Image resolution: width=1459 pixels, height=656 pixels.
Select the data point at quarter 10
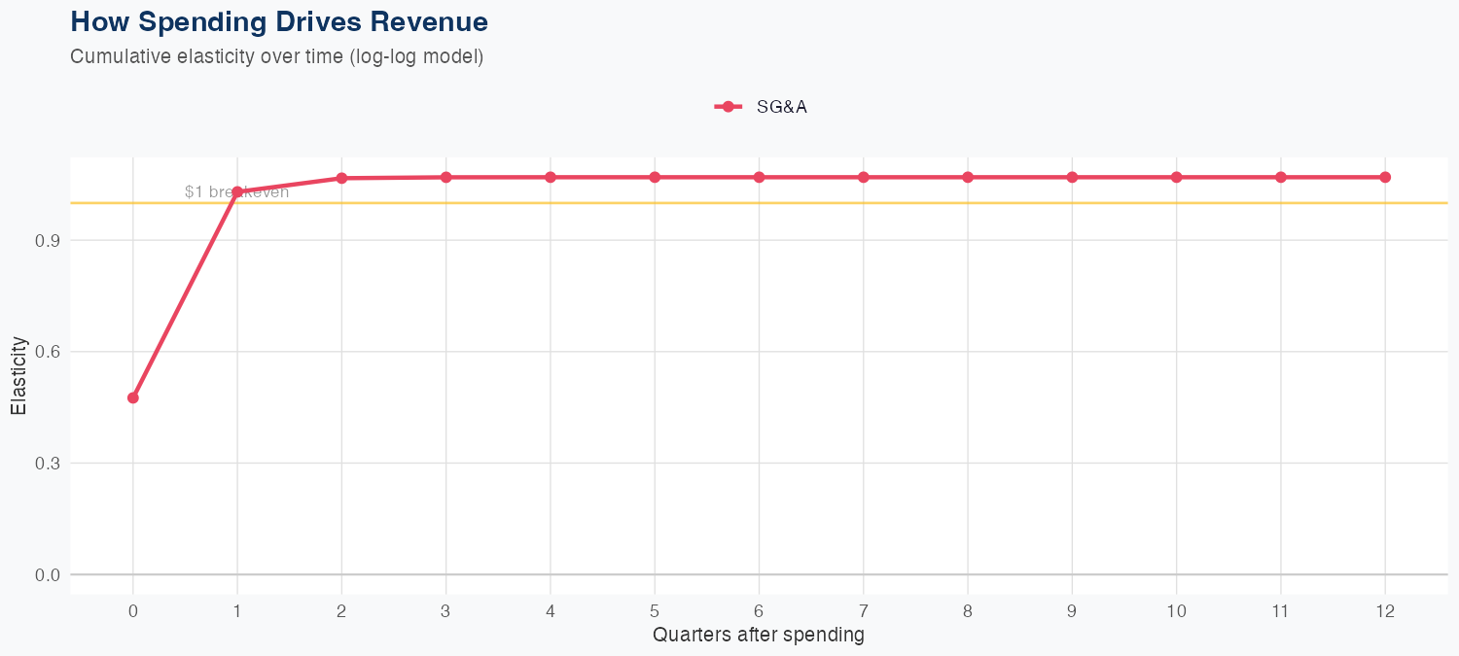(1177, 177)
